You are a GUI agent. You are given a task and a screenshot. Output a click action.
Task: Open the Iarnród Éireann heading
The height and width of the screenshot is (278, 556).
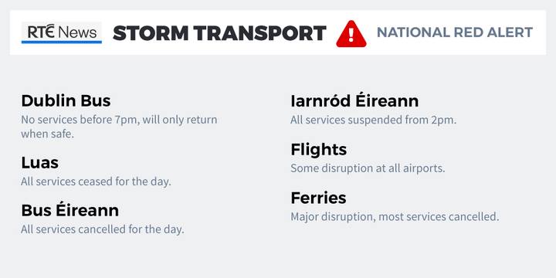pos(354,100)
